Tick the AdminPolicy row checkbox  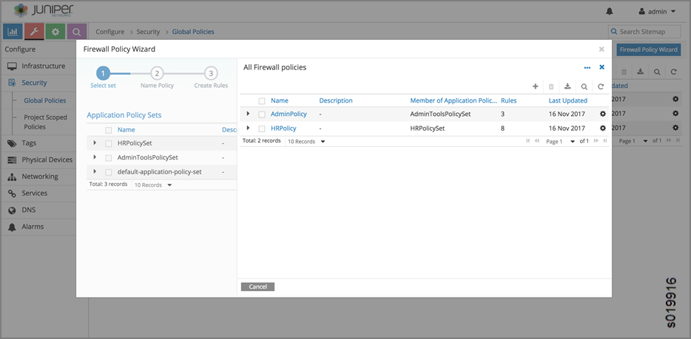[262, 114]
